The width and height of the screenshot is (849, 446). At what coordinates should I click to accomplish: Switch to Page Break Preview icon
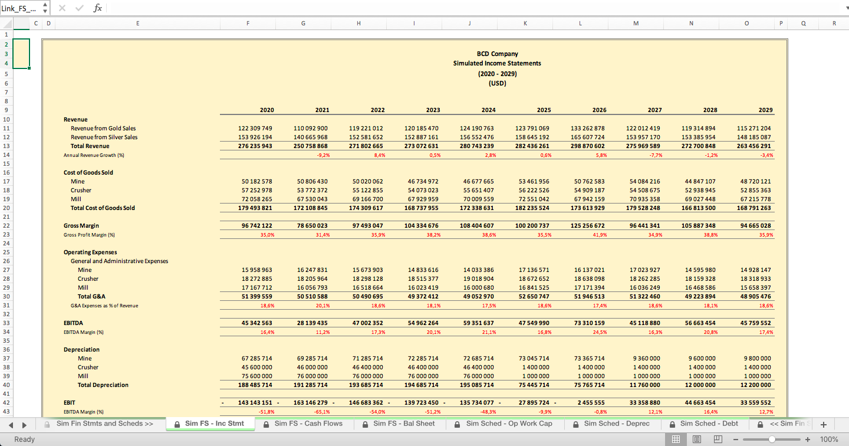point(718,439)
